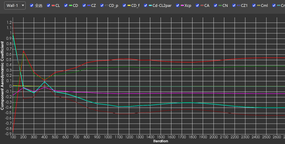Toggle the 全选 select-all checkbox

(x=32, y=6)
